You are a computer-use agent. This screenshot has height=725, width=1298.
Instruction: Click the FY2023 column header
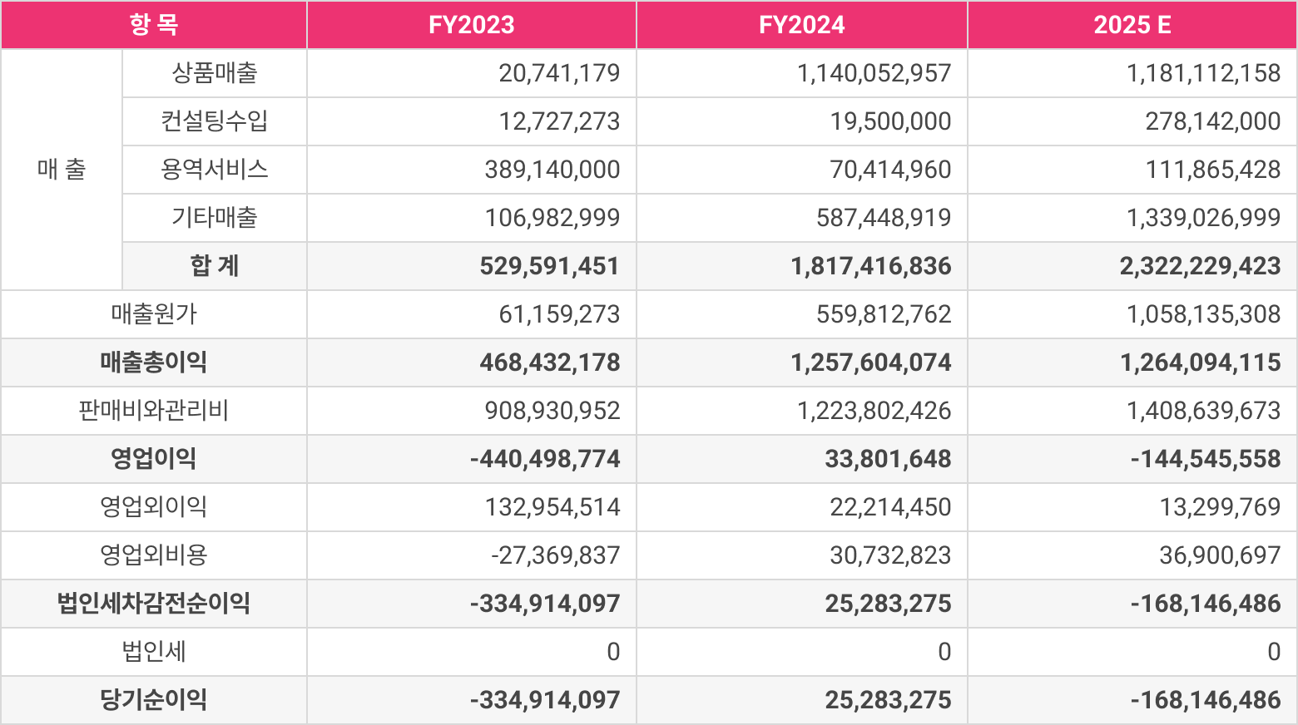[471, 25]
